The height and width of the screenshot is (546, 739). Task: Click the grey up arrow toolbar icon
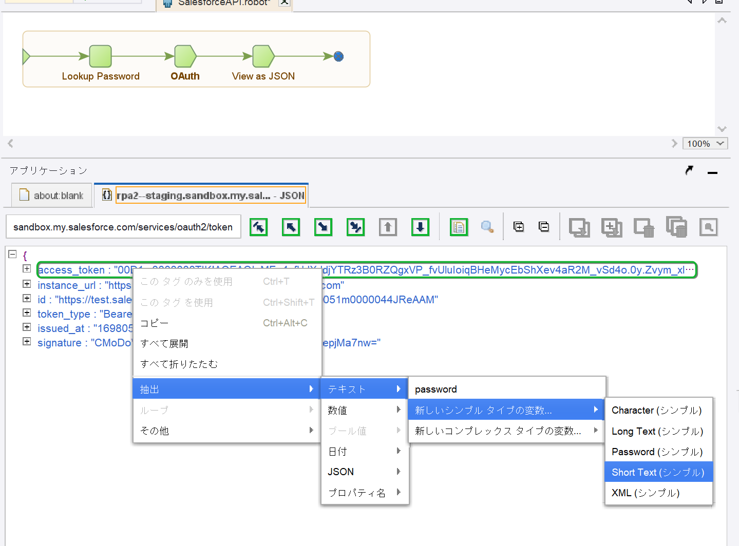[x=388, y=227]
